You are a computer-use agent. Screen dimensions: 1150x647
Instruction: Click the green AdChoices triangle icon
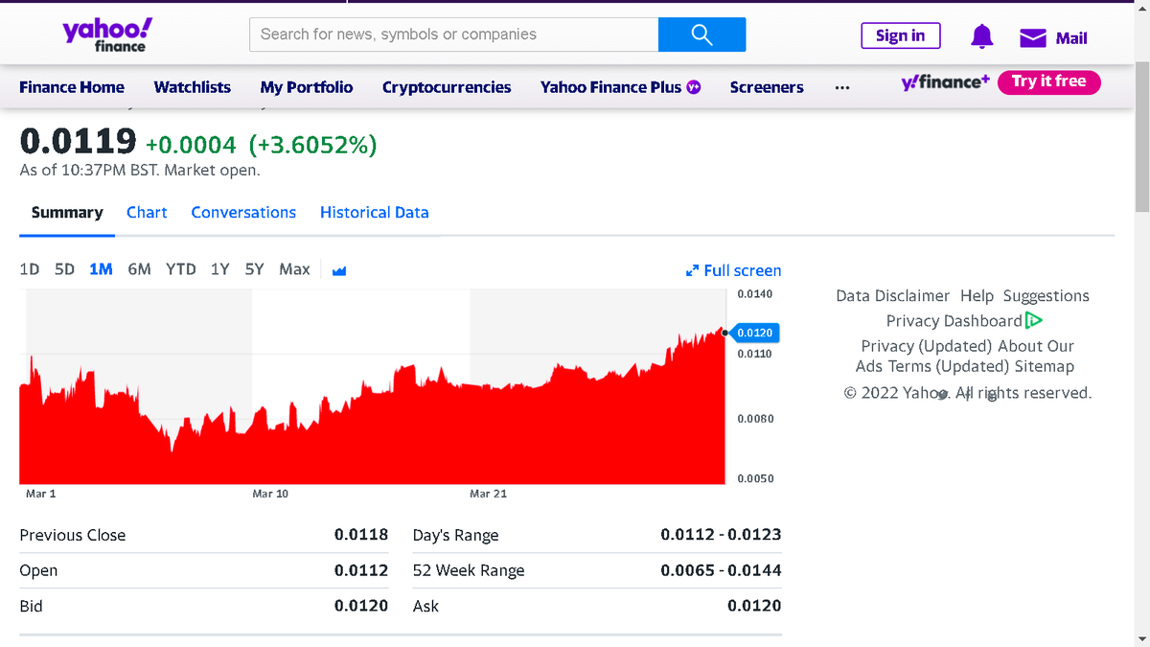(x=1033, y=321)
